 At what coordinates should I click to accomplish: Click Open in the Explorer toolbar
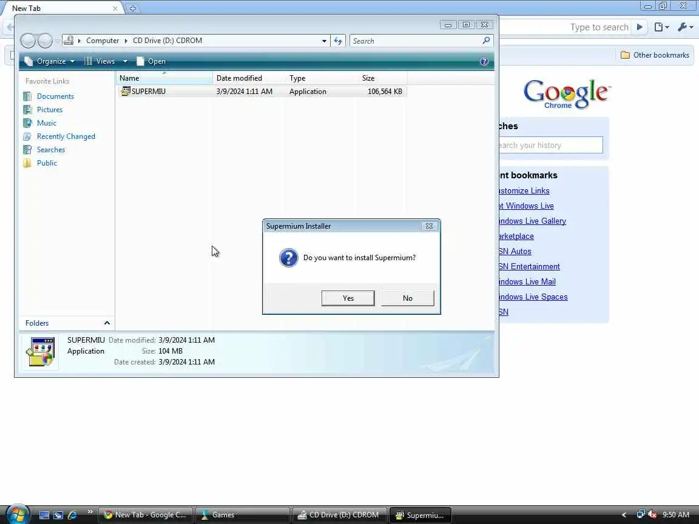point(151,61)
